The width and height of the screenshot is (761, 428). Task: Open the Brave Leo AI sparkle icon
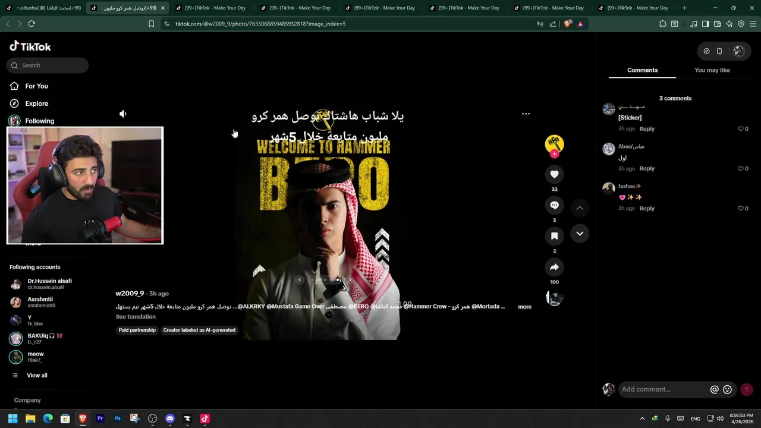[729, 24]
